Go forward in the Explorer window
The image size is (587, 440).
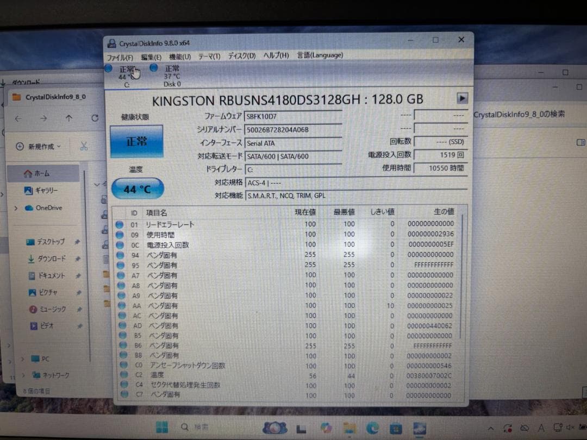[x=44, y=118]
